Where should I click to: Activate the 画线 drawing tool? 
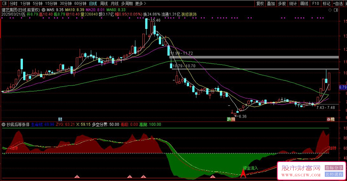304,3
